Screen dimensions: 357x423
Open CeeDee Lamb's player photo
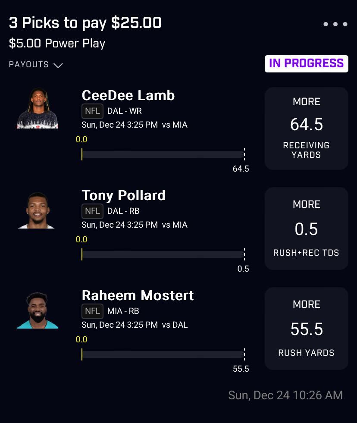click(x=38, y=108)
